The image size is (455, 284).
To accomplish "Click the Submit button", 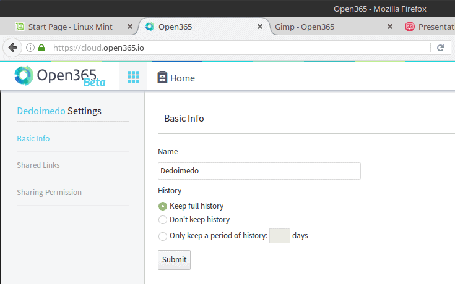I will tap(174, 260).
